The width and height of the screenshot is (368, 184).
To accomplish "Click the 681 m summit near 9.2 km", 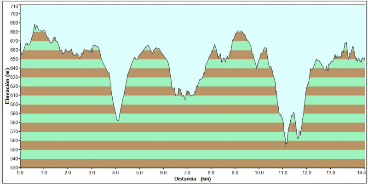I will coord(239,31).
